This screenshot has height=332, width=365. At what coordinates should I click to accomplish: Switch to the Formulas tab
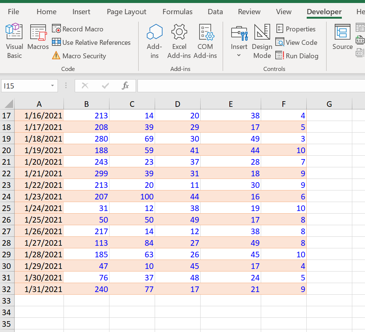coord(177,12)
